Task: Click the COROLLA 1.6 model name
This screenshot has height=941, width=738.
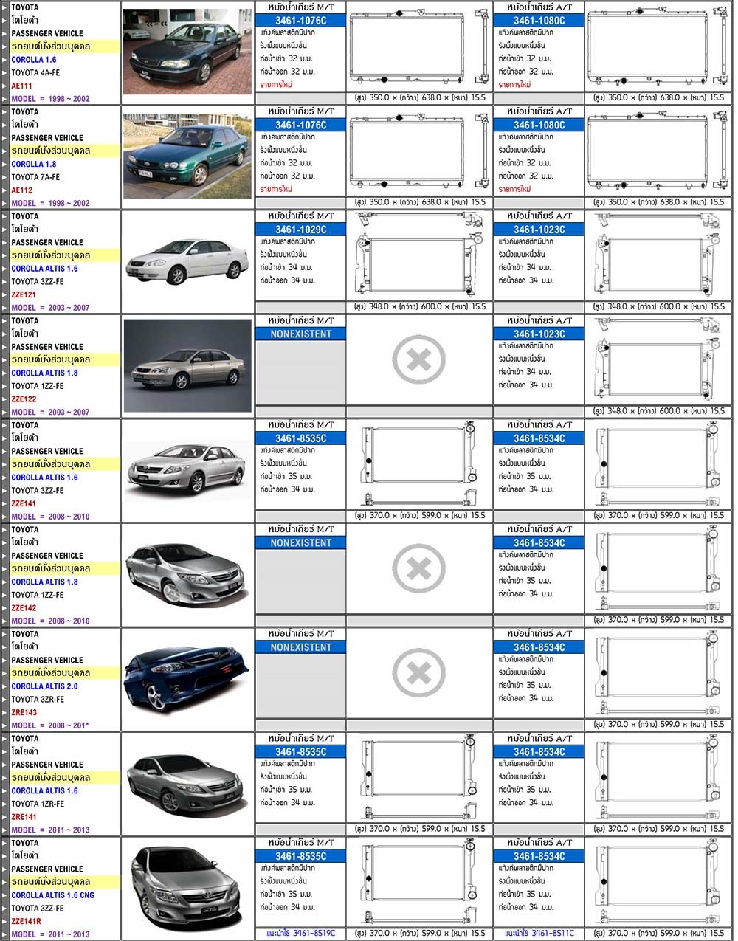Action: pos(34,60)
